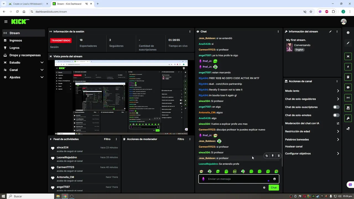Screen dimensions: 354x199
Task: Toggle the document widget icon in the right sidebar
Action: pyautogui.click(x=348, y=77)
